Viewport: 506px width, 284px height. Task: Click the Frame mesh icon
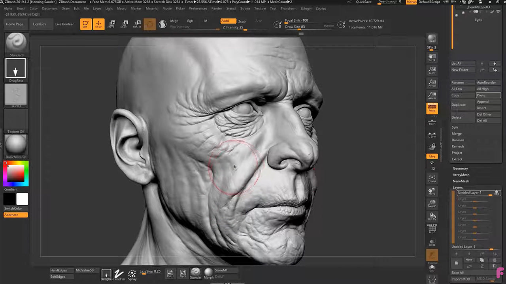point(432,179)
